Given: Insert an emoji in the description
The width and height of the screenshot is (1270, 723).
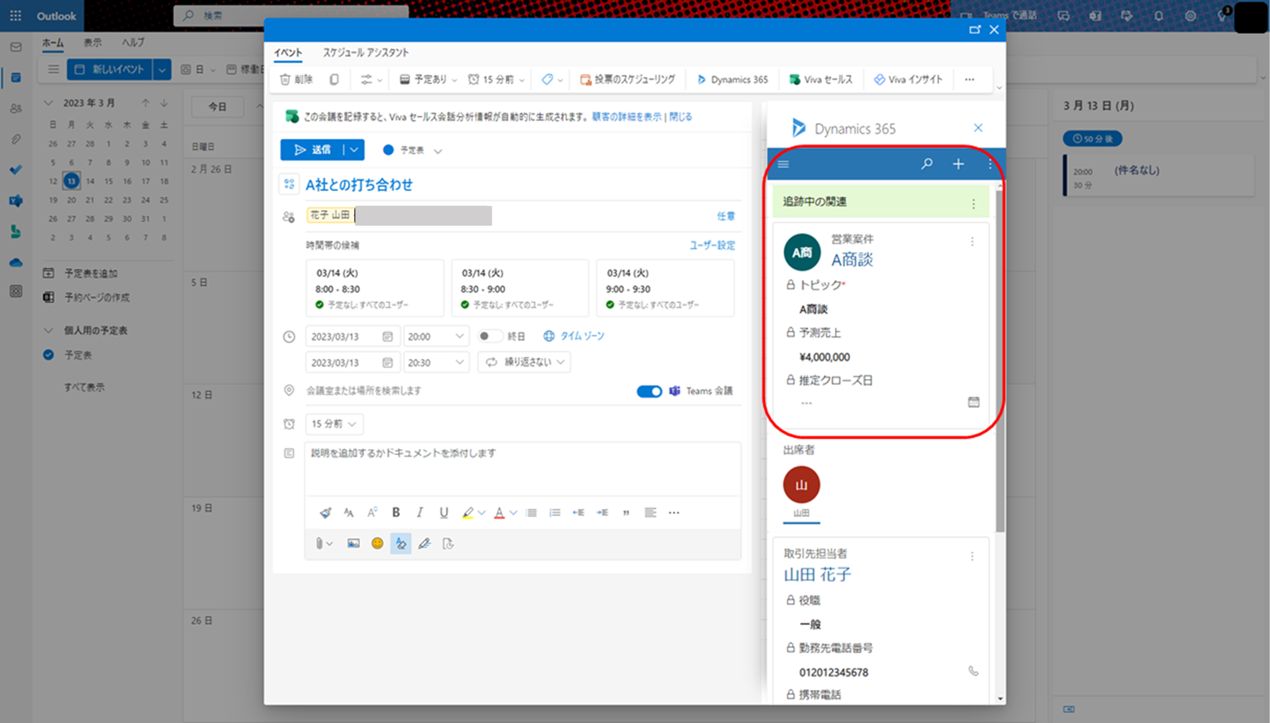Looking at the screenshot, I should pos(377,544).
